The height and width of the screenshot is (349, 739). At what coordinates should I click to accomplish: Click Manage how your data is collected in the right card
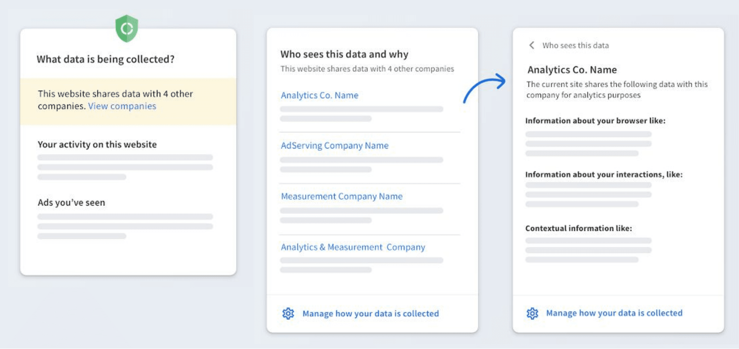pyautogui.click(x=614, y=313)
